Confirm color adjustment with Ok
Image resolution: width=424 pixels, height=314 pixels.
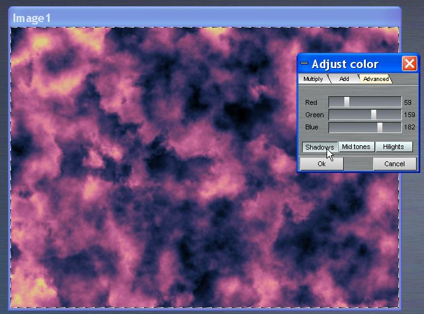pyautogui.click(x=321, y=164)
